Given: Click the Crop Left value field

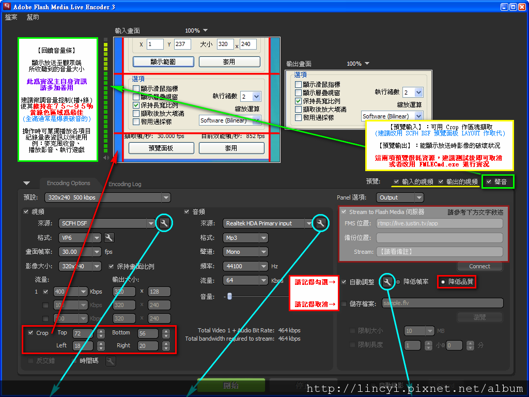Looking at the screenshot, I should (83, 346).
